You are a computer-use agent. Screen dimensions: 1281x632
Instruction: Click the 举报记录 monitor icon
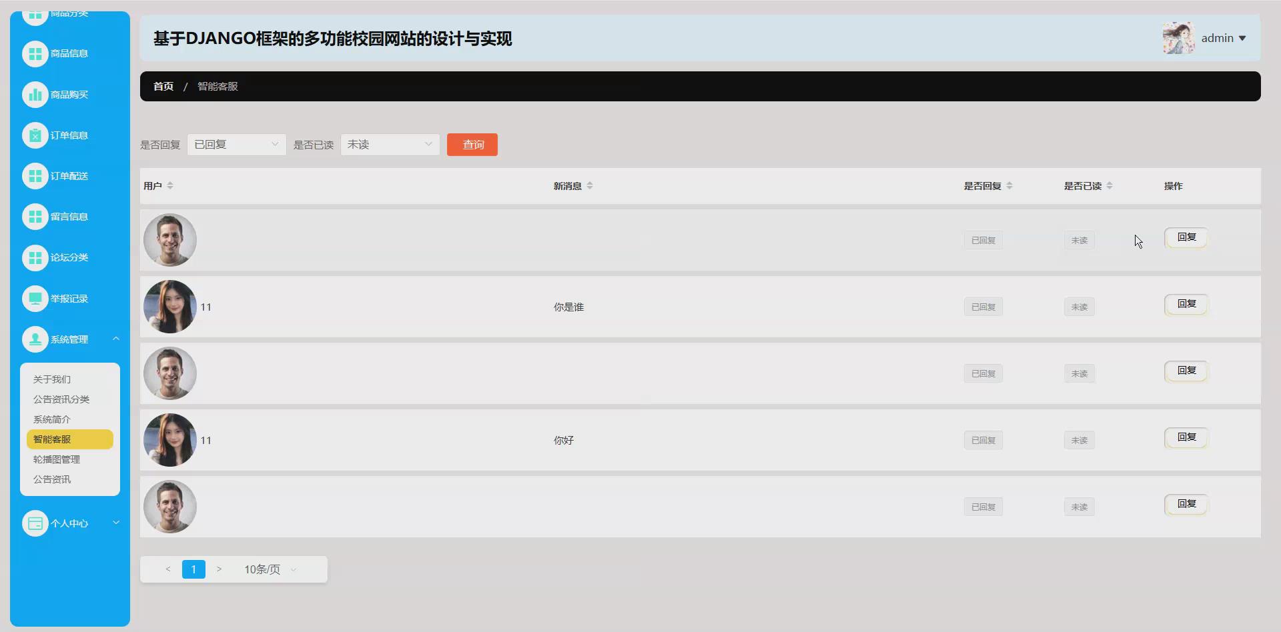[35, 299]
